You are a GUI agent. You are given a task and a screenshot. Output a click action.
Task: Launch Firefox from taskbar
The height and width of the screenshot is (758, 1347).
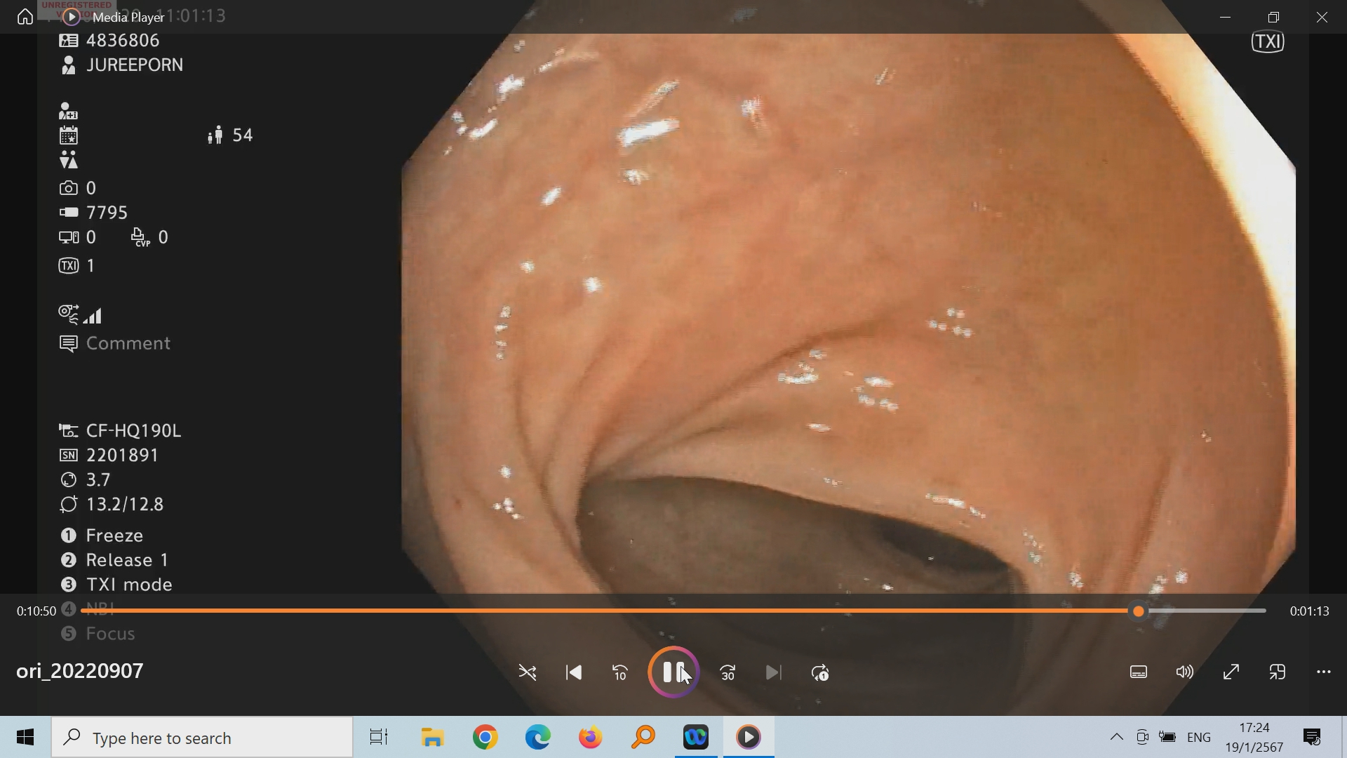(591, 738)
